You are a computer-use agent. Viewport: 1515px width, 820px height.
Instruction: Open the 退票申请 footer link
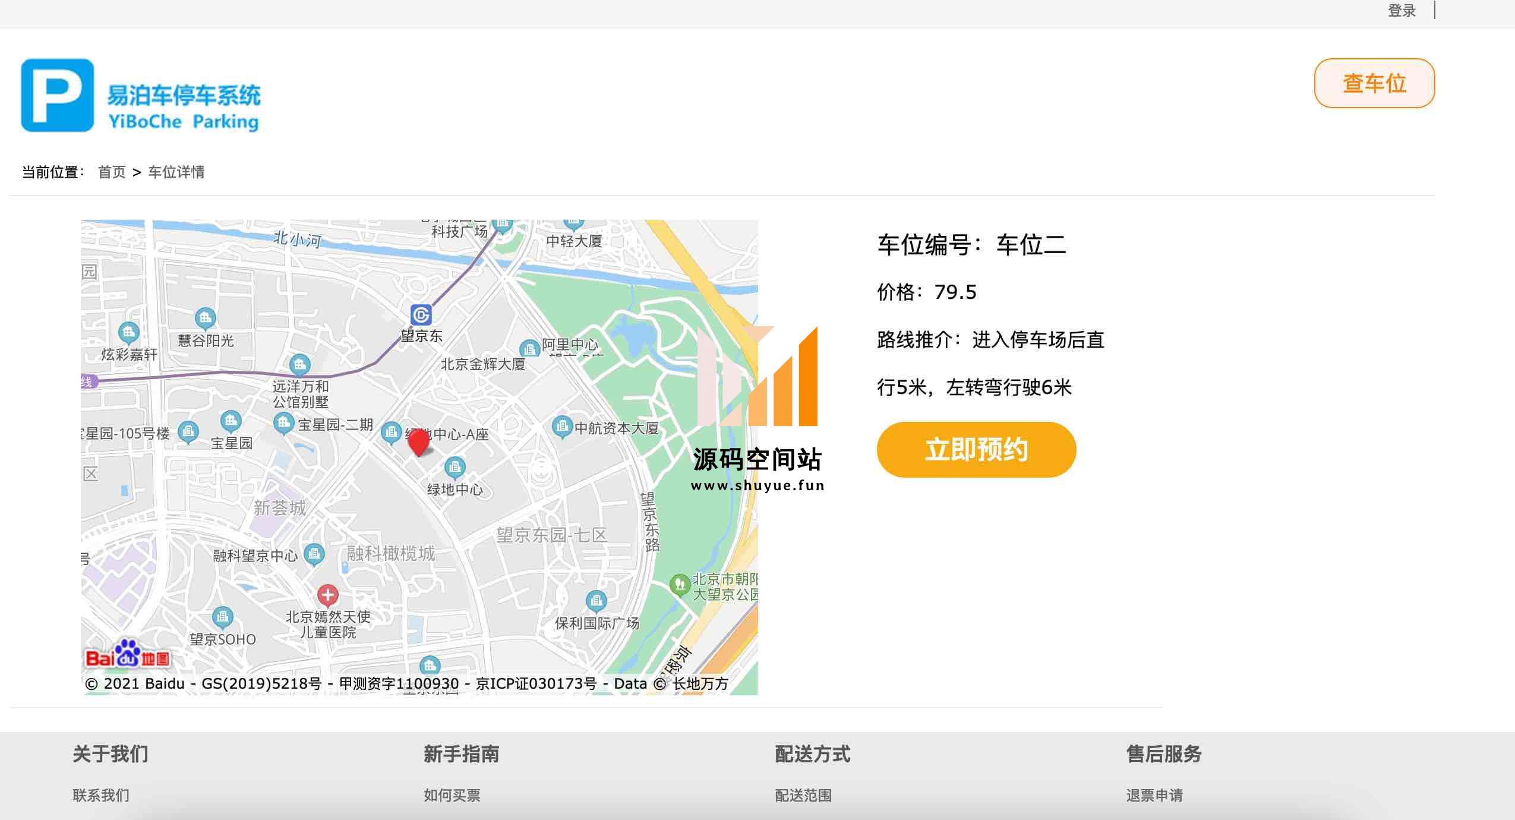click(1154, 795)
